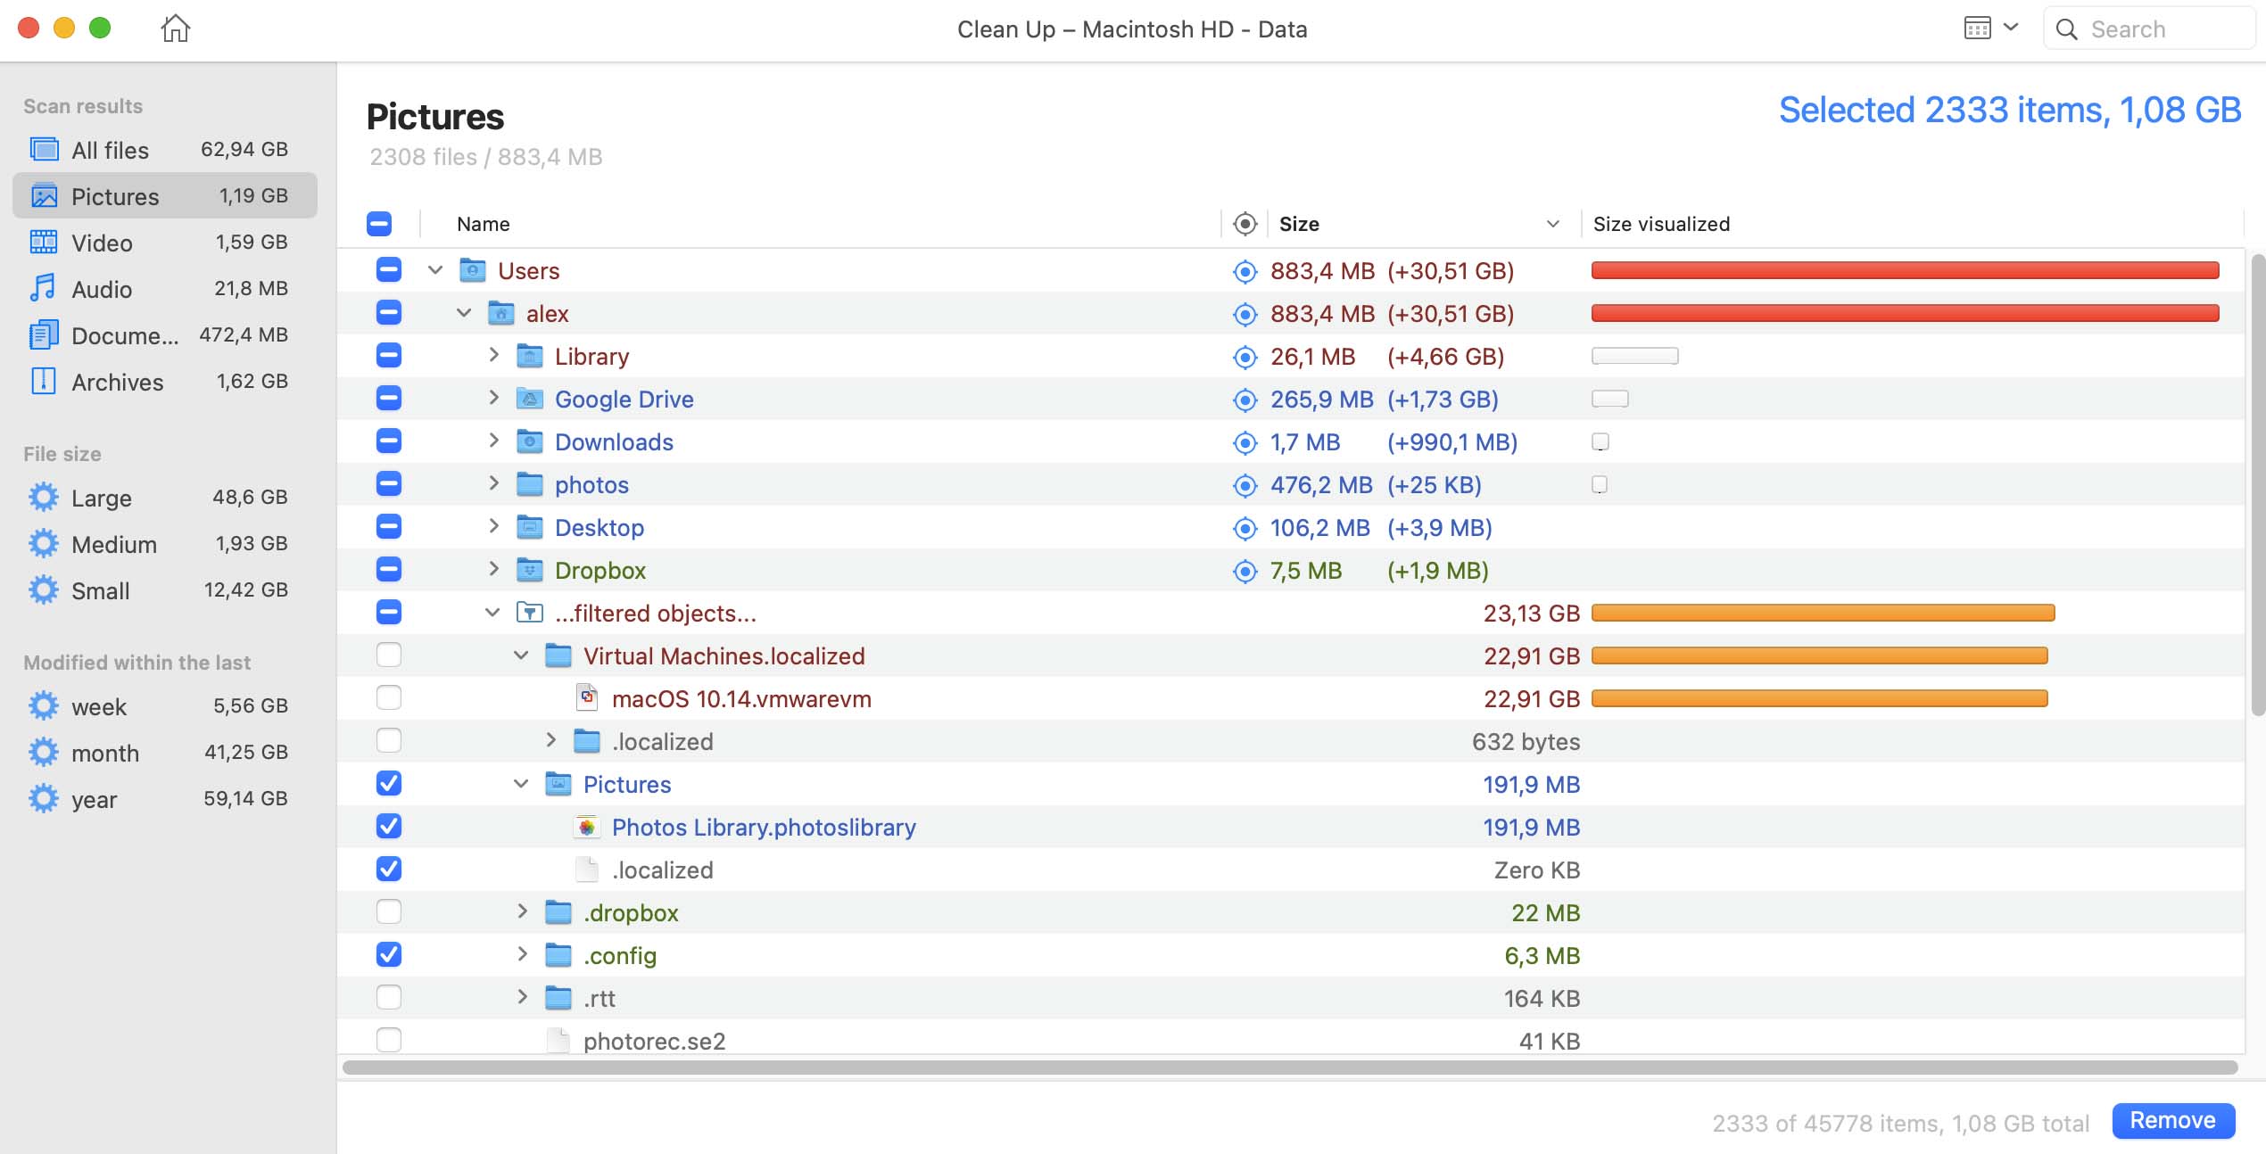The width and height of the screenshot is (2266, 1154).
Task: Click the target icon next to Library size
Action: (x=1245, y=357)
